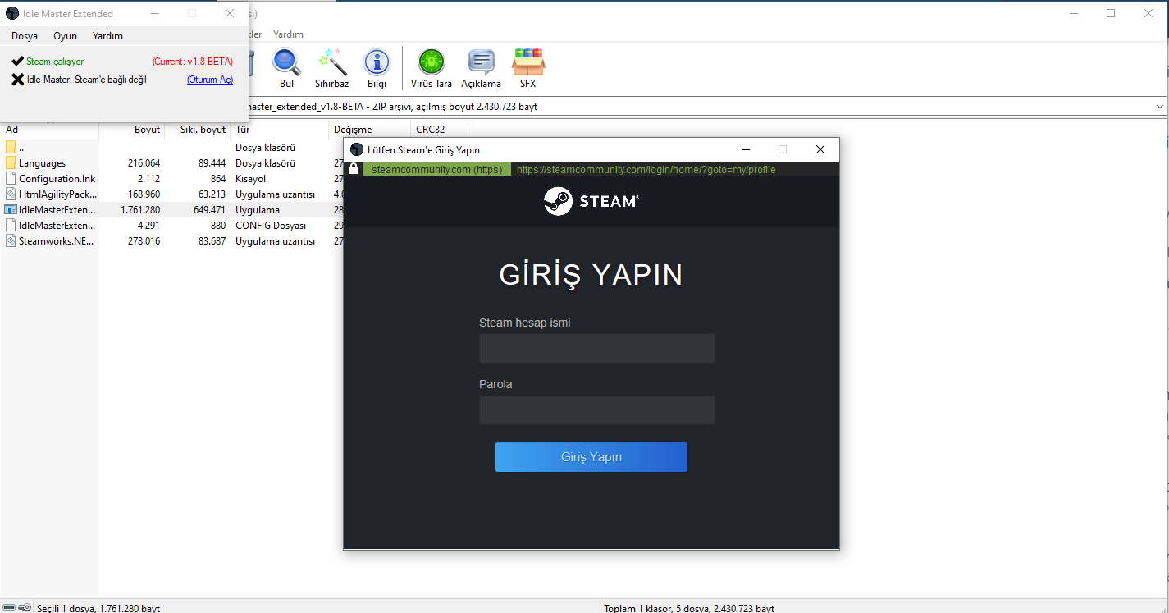This screenshot has height=613, width=1169.
Task: Maximize the WinRAR window
Action: click(1111, 13)
